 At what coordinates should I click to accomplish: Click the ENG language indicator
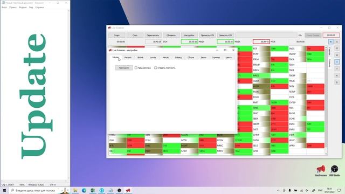pos(320,190)
